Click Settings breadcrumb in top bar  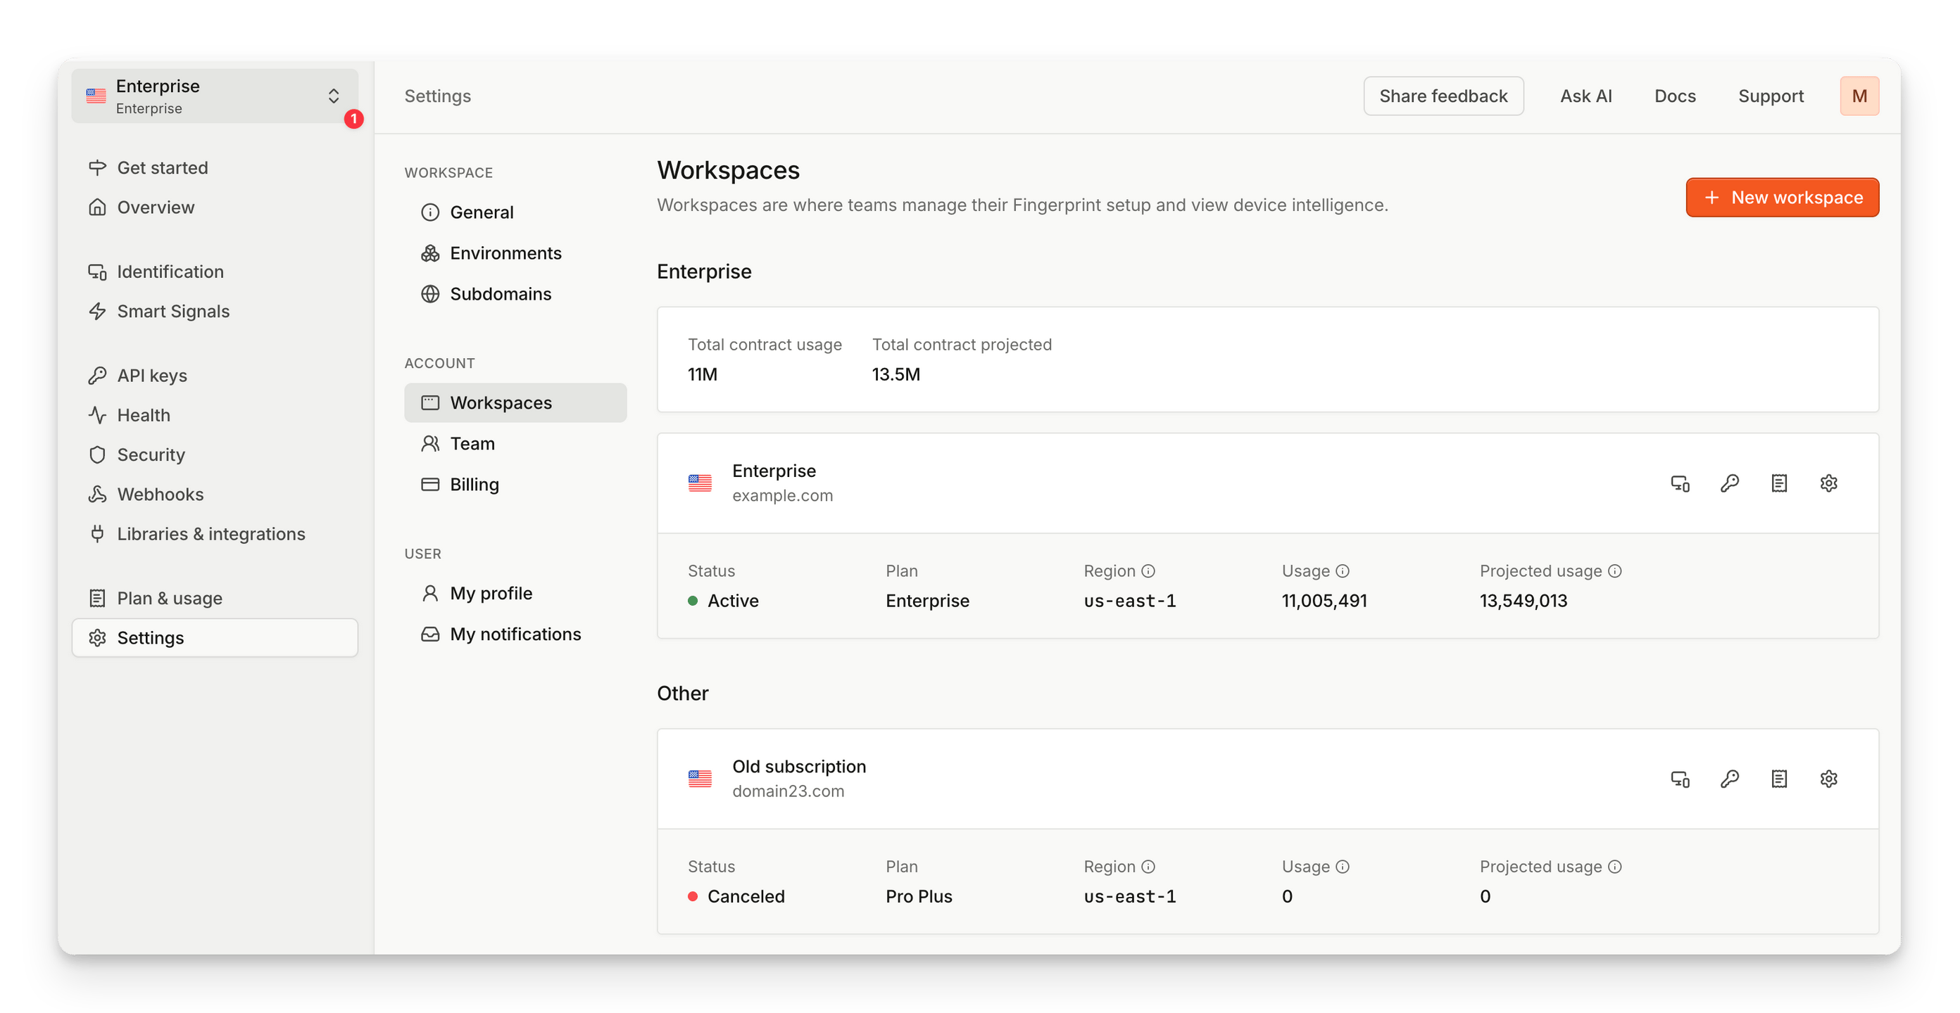[437, 96]
